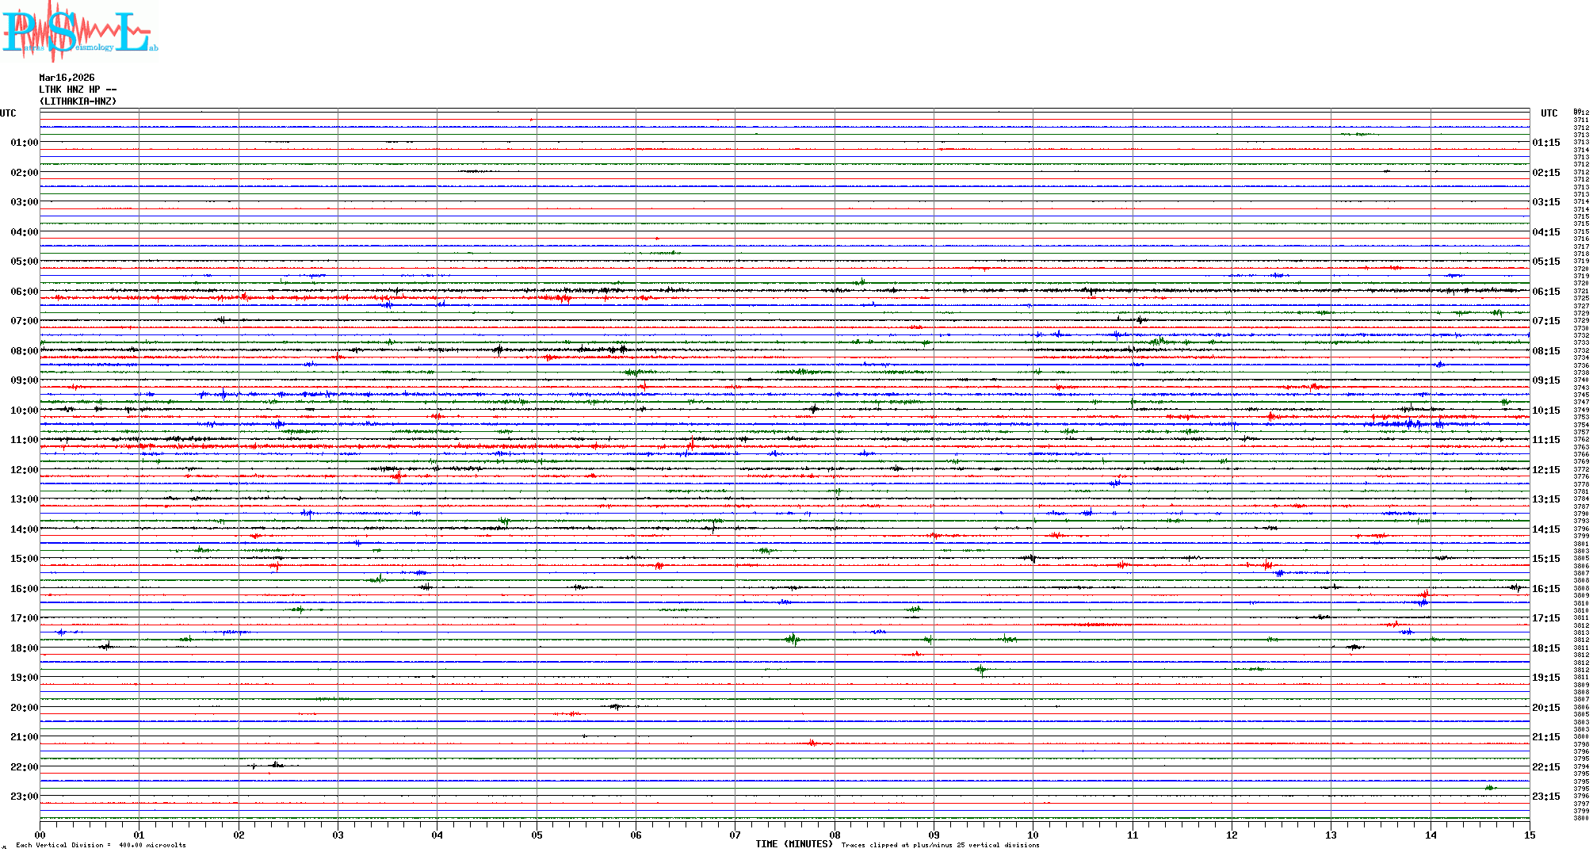Image resolution: width=1593 pixels, height=856 pixels.
Task: Click the right UTC axis label
Action: 1549,113
